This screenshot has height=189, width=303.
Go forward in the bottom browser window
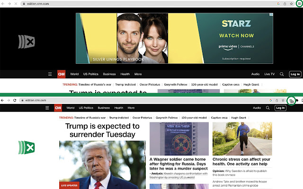[9, 100]
